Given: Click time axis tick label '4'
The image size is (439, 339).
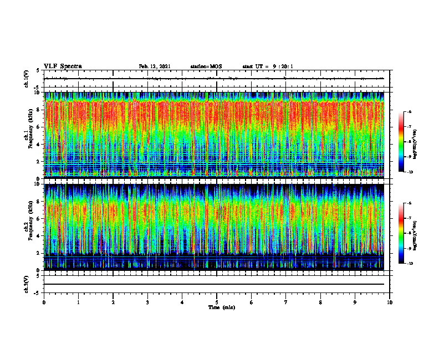Looking at the screenshot, I should (x=182, y=302).
